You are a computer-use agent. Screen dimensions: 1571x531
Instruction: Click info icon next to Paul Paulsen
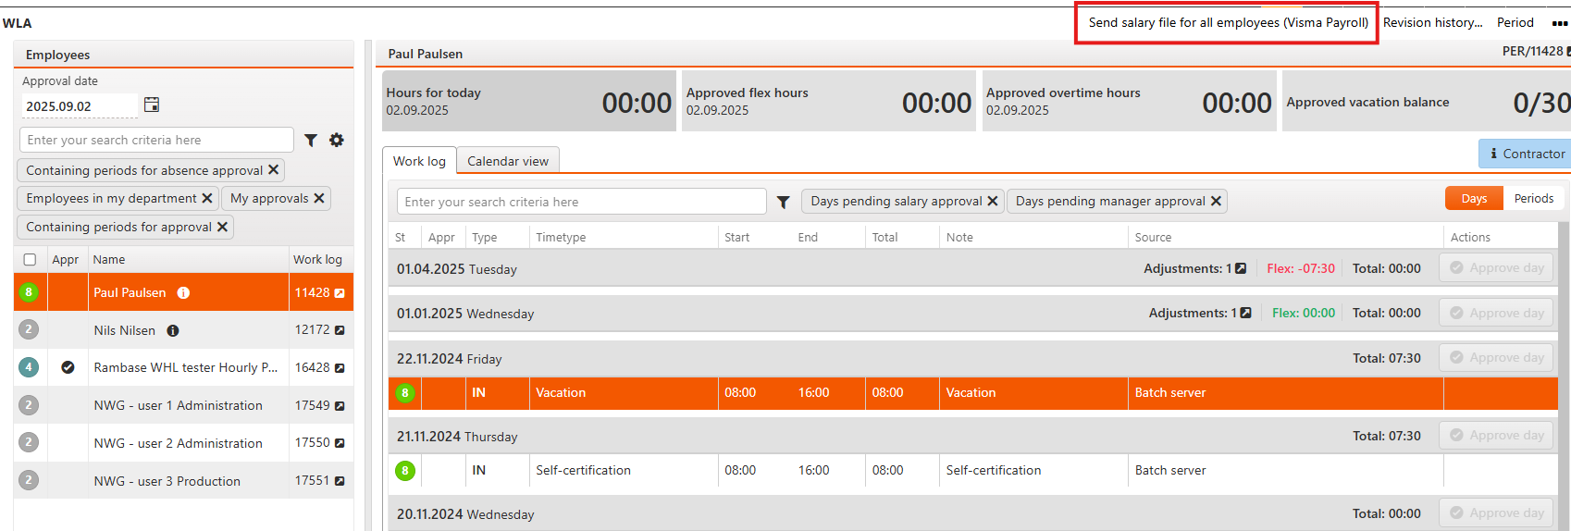click(183, 293)
